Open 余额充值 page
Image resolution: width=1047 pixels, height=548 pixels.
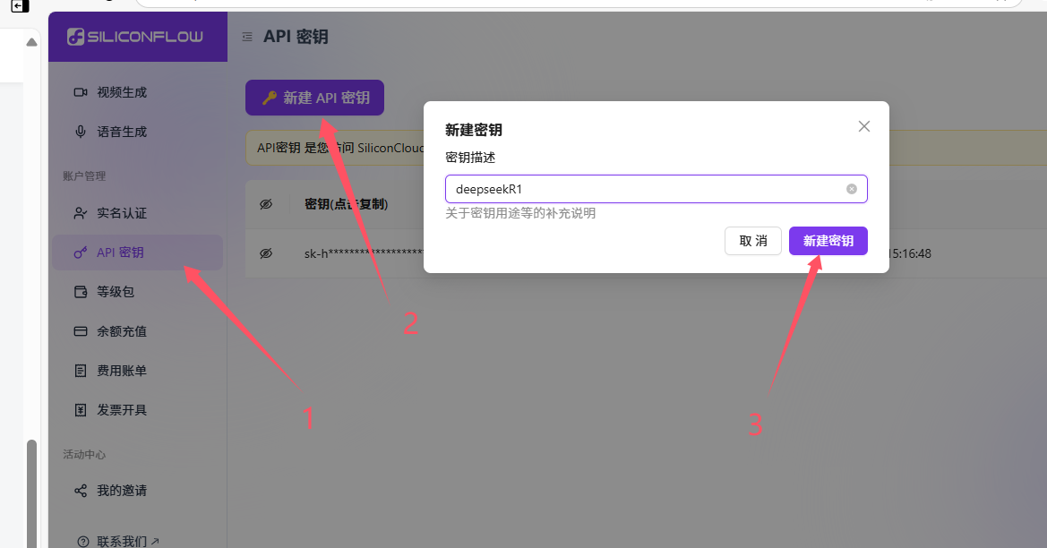(138, 331)
